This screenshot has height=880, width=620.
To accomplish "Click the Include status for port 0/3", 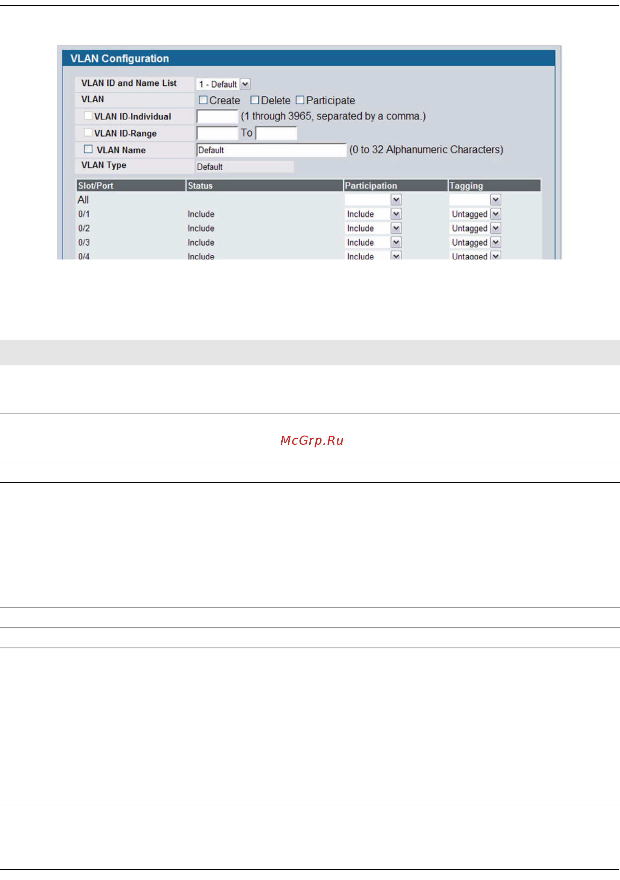I will 201,243.
